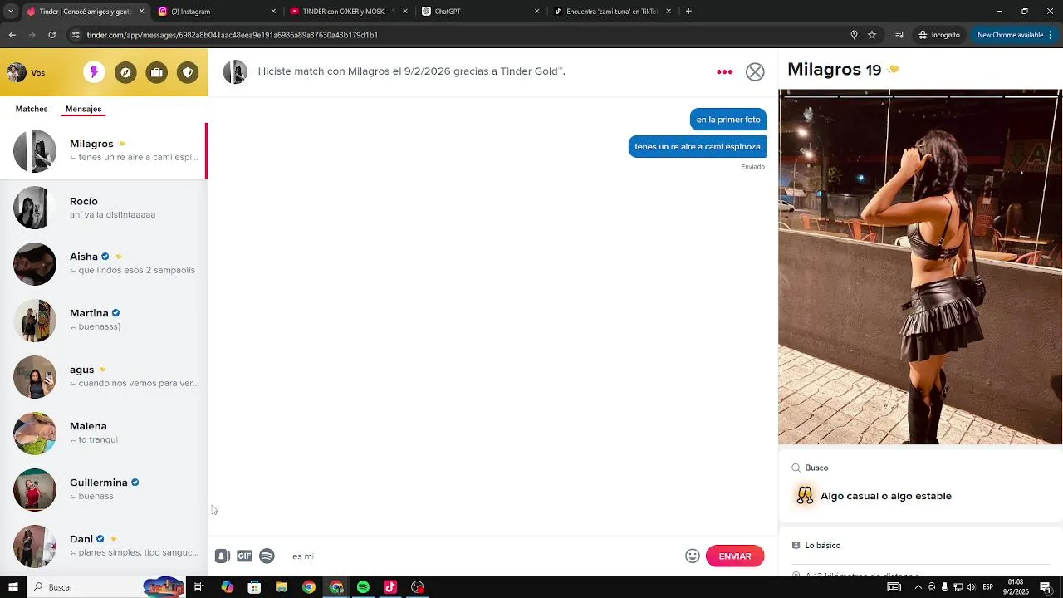Open the GIF picker
The image size is (1063, 598).
244,556
